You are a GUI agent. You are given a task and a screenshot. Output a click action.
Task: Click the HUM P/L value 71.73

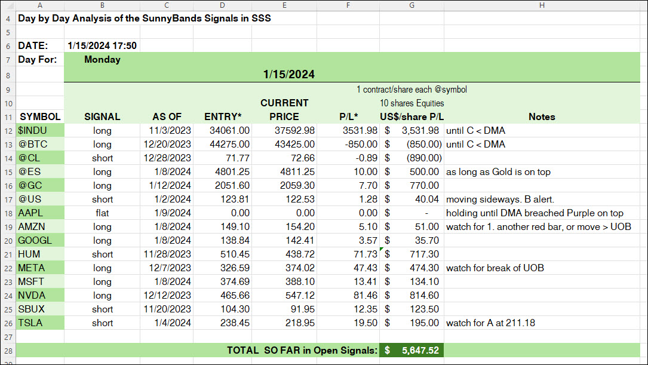tap(348, 254)
